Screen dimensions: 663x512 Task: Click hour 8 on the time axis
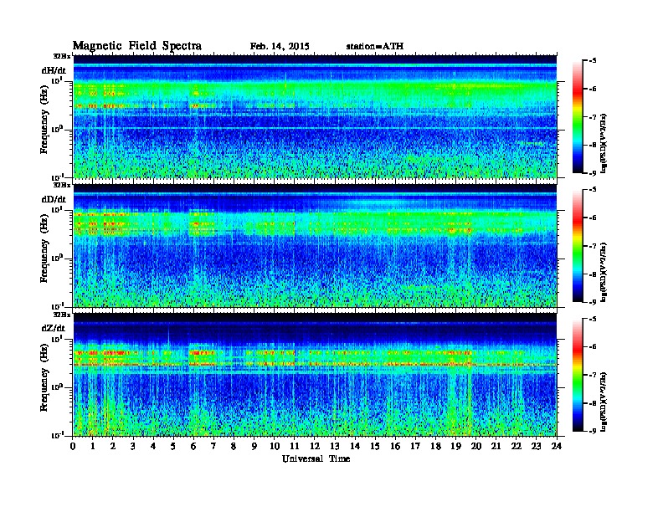coord(234,446)
